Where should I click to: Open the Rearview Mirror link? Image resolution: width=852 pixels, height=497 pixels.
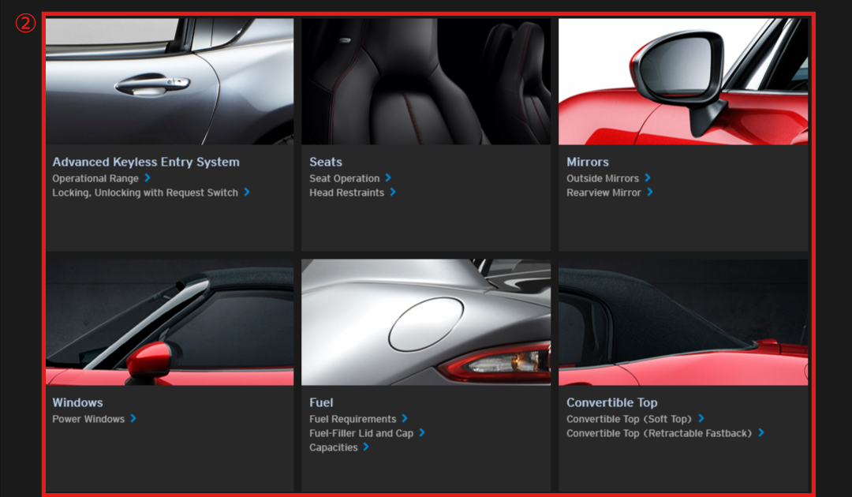pyautogui.click(x=603, y=192)
